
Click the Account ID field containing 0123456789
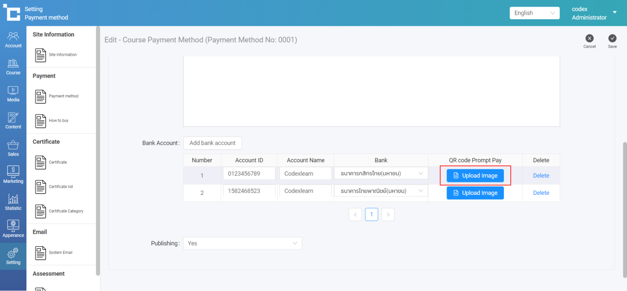249,173
